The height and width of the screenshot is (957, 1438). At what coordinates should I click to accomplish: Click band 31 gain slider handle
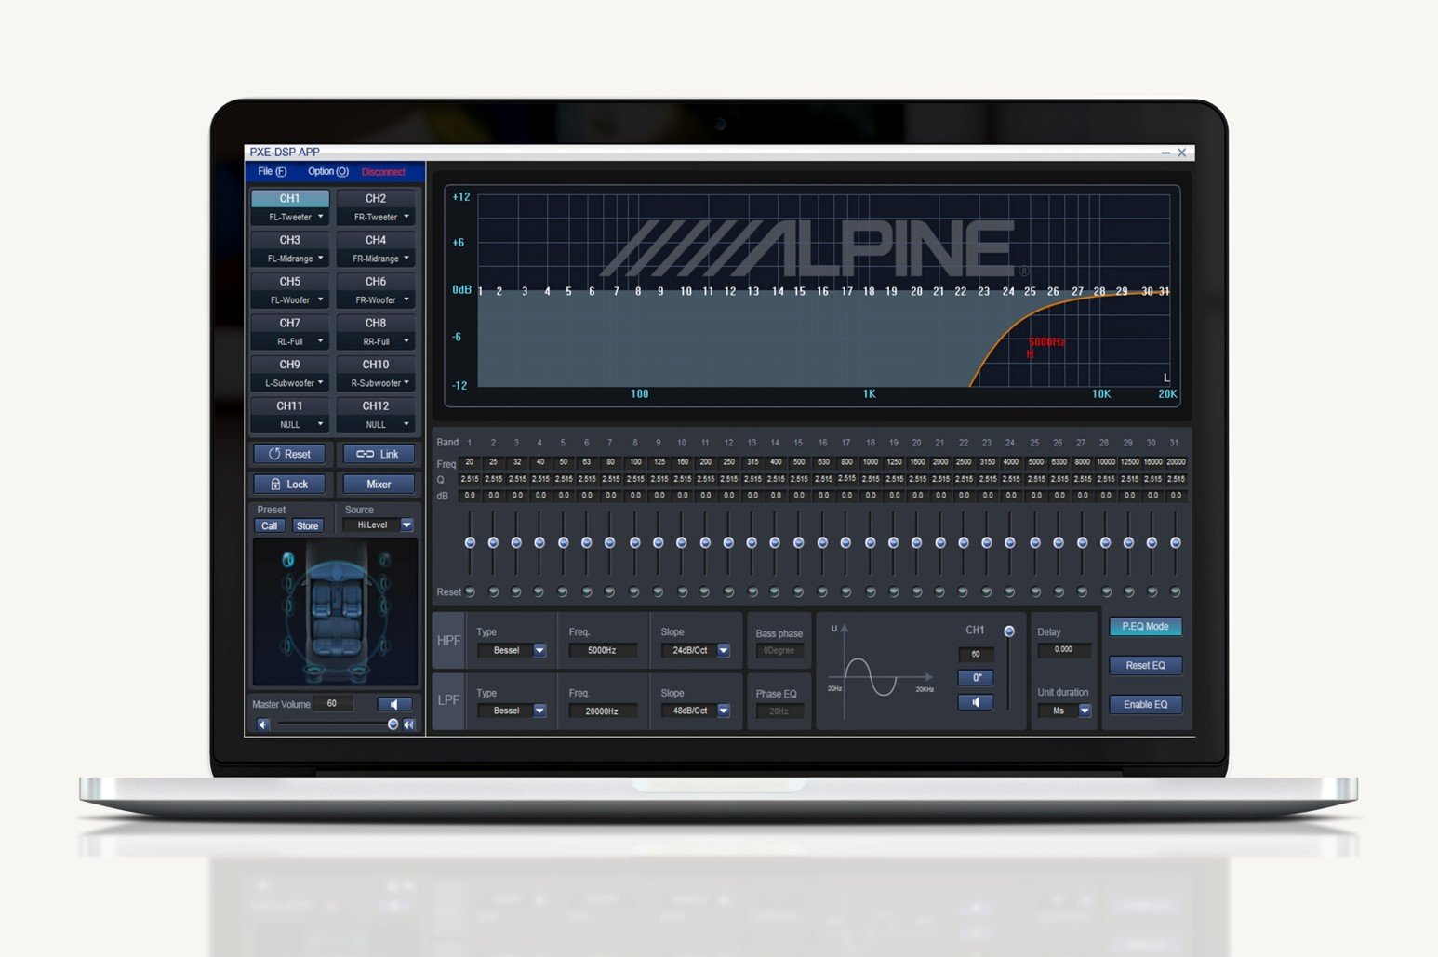[x=1176, y=542]
